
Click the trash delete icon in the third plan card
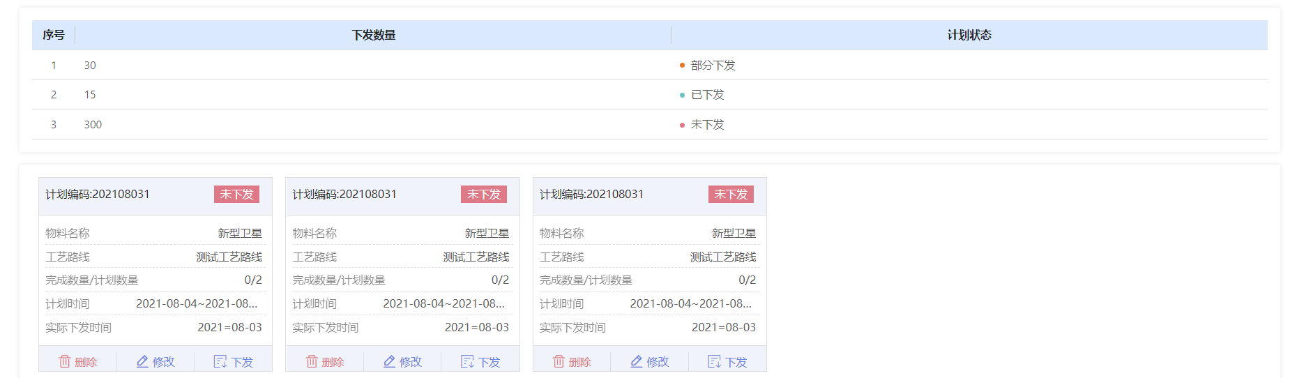coord(559,361)
